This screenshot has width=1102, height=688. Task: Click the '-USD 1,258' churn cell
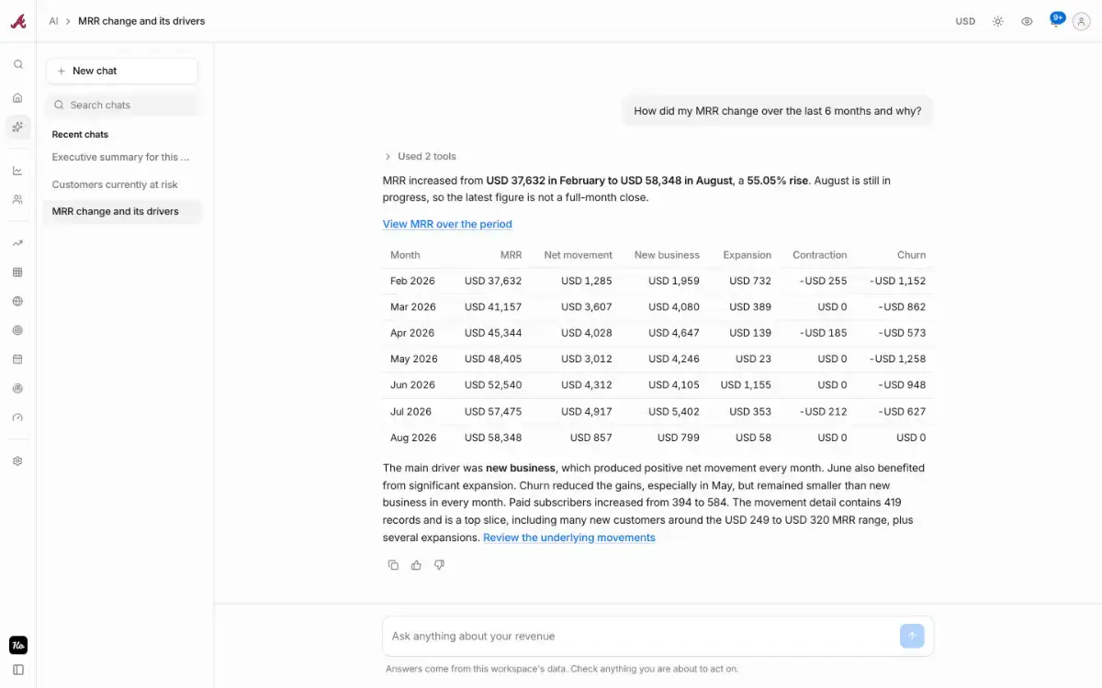[x=897, y=359]
